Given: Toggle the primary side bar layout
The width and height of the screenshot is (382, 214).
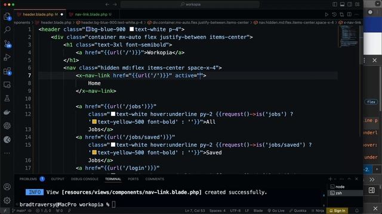Looking at the screenshot, I should (335, 4).
